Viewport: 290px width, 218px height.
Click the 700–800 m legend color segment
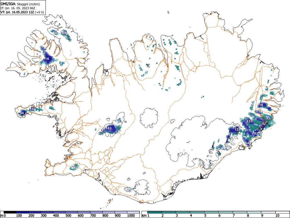pos(96,212)
